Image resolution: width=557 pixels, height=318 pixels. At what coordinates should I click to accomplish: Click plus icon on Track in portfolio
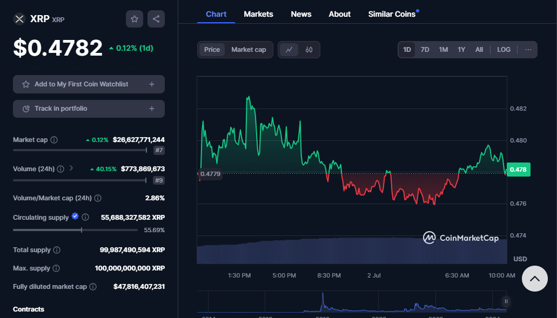[x=152, y=109]
